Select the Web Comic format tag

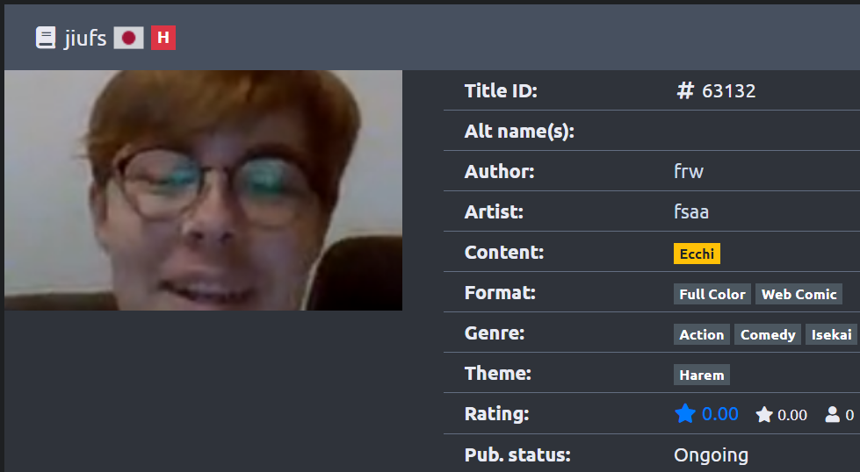(x=799, y=294)
